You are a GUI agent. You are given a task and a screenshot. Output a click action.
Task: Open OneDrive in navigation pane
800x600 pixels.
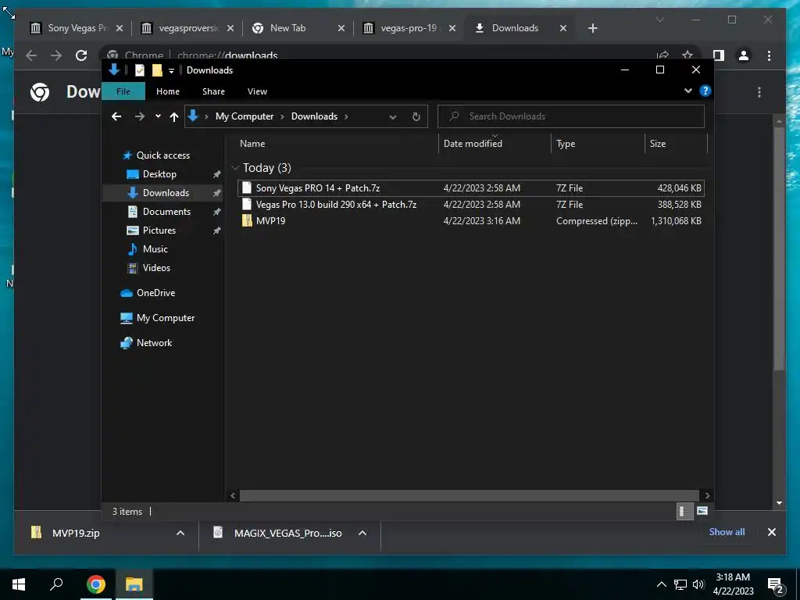(x=155, y=293)
